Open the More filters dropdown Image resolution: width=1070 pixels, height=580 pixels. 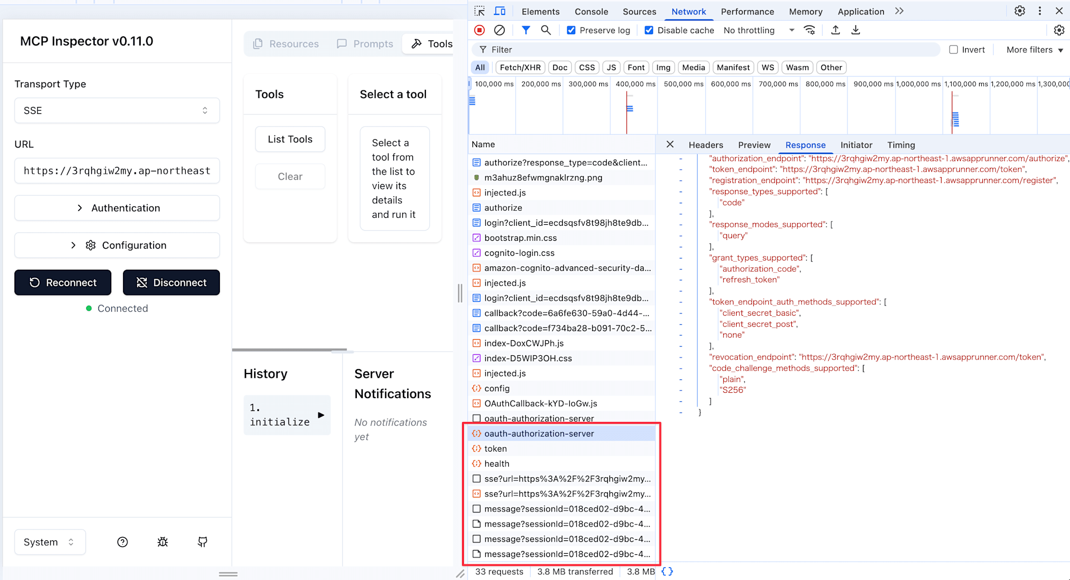click(1035, 50)
